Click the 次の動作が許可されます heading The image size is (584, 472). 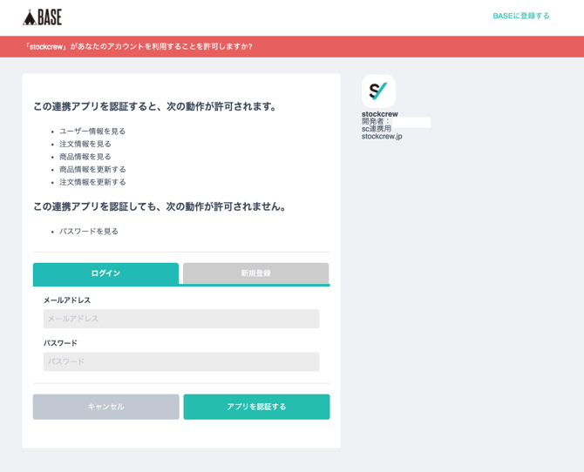(x=155, y=107)
